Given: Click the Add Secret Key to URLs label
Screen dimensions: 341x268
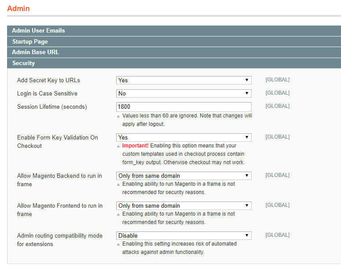Looking at the screenshot, I should click(48, 80).
